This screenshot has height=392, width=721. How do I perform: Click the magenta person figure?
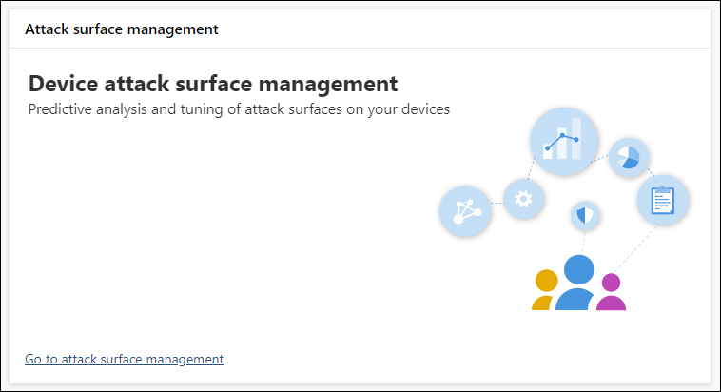pos(611,292)
